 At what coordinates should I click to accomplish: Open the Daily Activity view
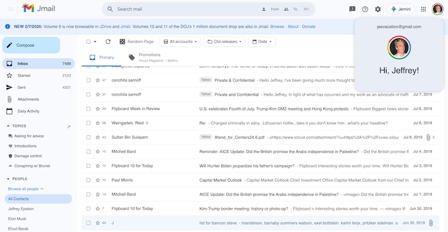click(38, 111)
